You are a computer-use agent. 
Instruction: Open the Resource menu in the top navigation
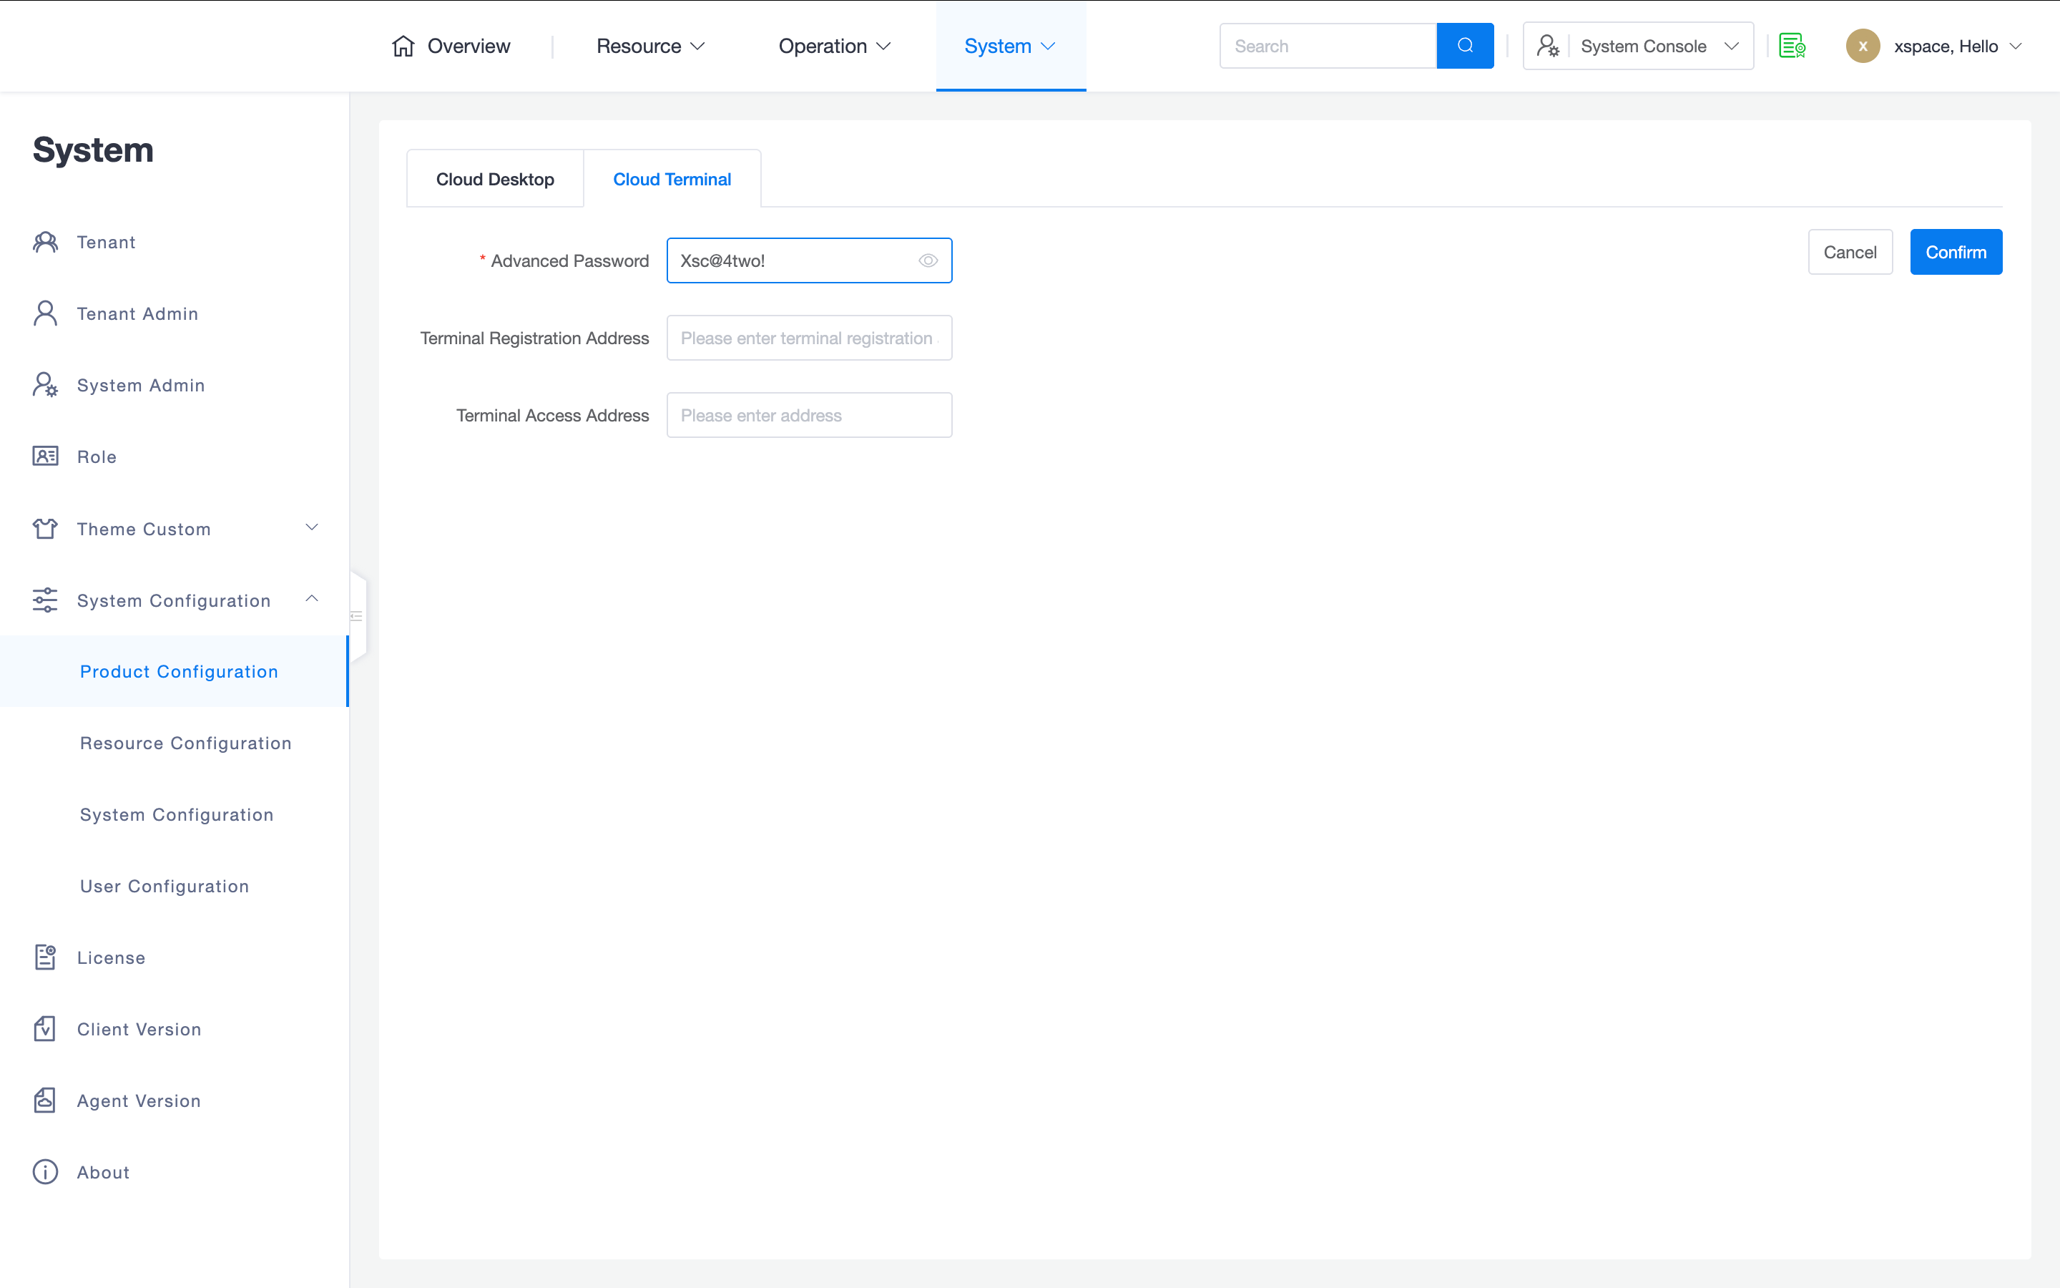tap(650, 46)
